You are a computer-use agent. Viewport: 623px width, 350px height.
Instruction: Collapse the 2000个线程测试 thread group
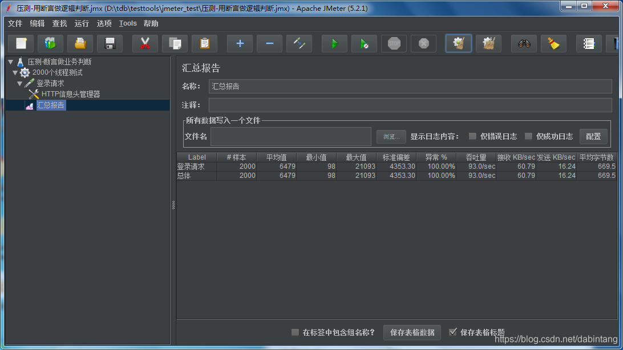coord(15,72)
